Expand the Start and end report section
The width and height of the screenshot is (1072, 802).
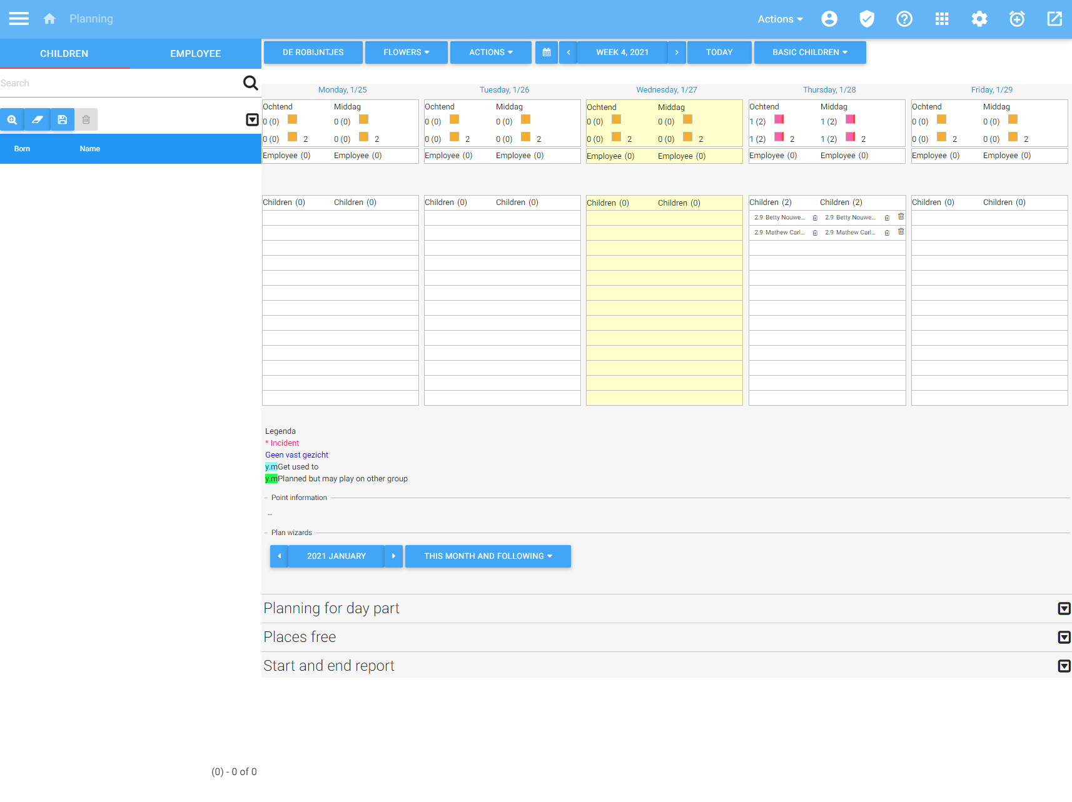pyautogui.click(x=1064, y=666)
